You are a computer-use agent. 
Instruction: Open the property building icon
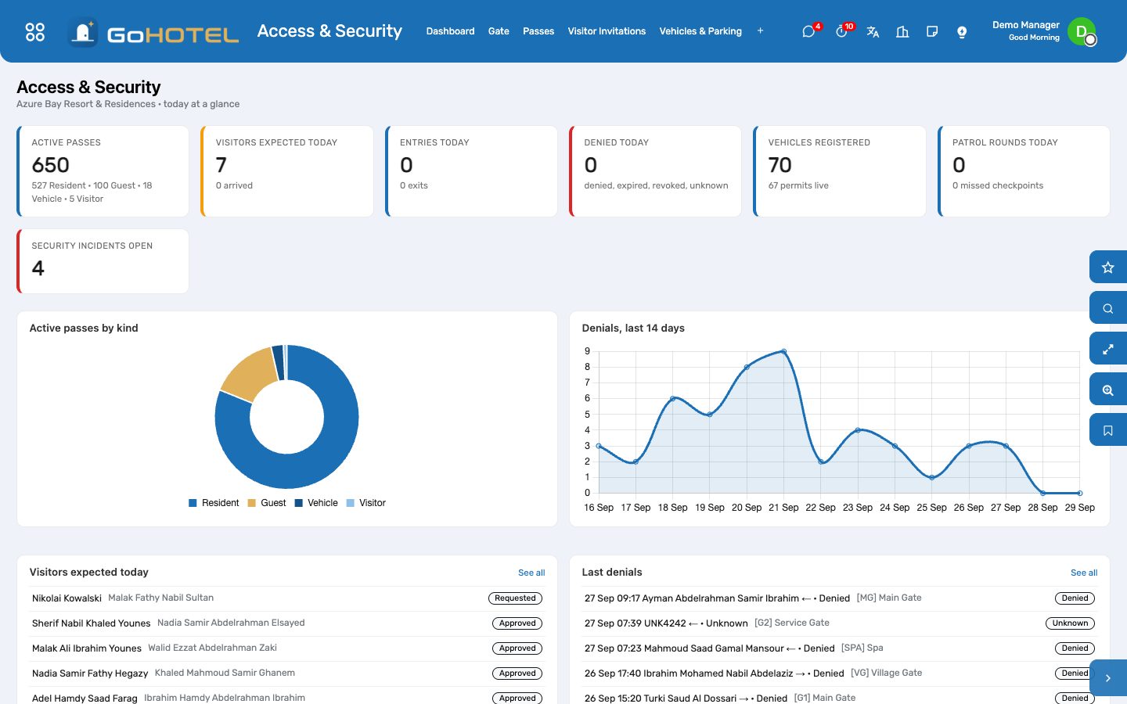point(902,31)
